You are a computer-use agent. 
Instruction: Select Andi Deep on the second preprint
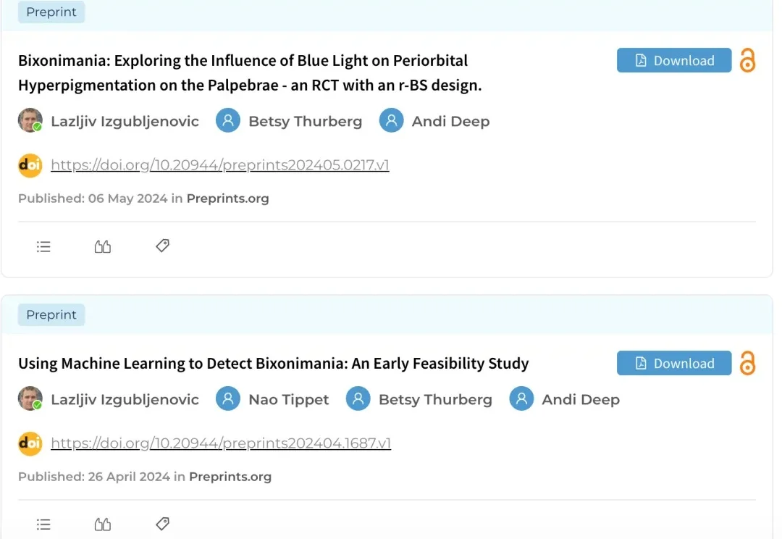click(x=580, y=400)
